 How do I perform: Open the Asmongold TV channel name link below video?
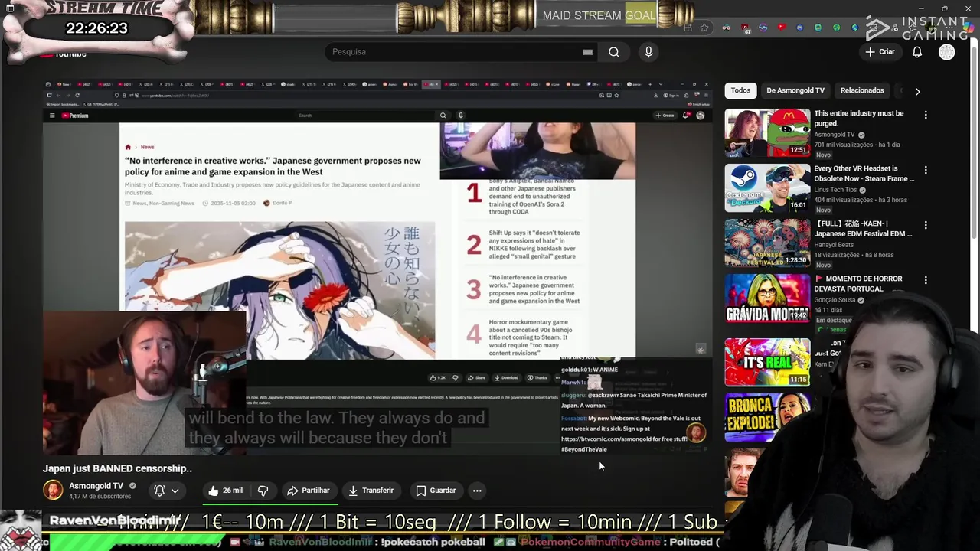pyautogui.click(x=96, y=486)
